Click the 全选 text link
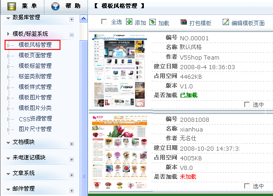The image size is (273, 196). coord(116,22)
